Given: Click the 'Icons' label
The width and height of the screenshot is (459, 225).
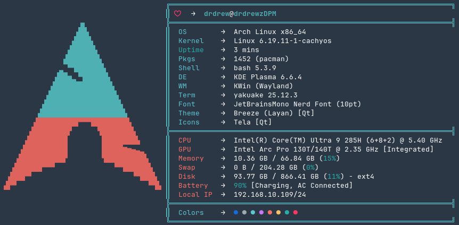Looking at the screenshot, I should point(189,122).
